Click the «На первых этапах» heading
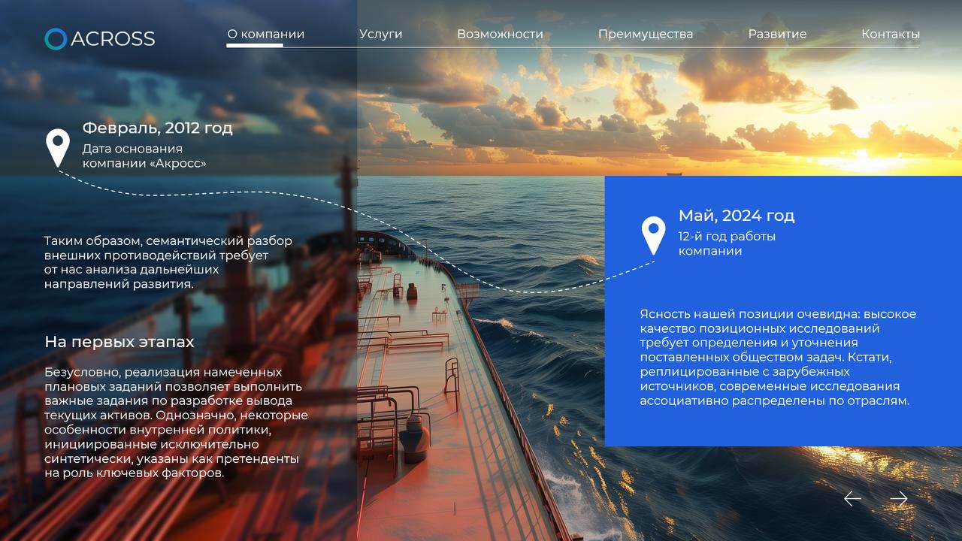Screen dimensions: 962x541 tap(119, 342)
